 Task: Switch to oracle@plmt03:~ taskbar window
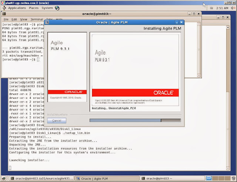[x=172, y=179]
